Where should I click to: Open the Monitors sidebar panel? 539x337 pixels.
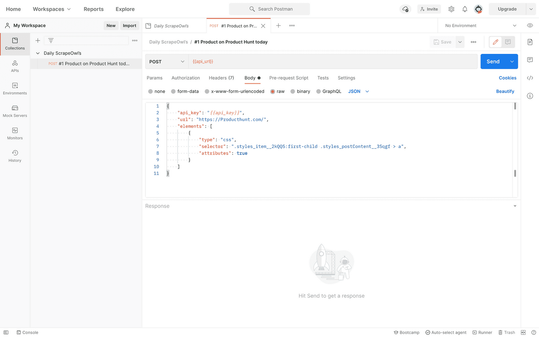pyautogui.click(x=15, y=133)
